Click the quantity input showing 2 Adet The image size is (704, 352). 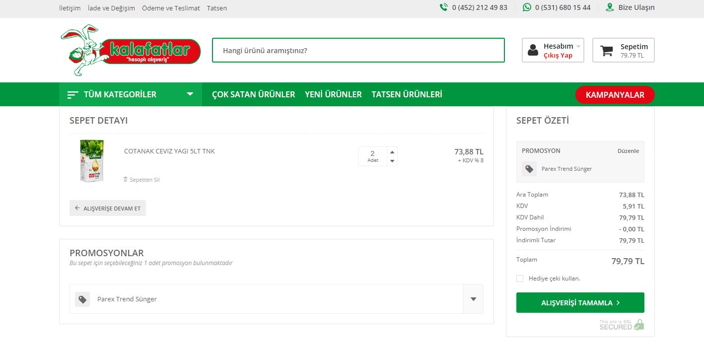[373, 156]
